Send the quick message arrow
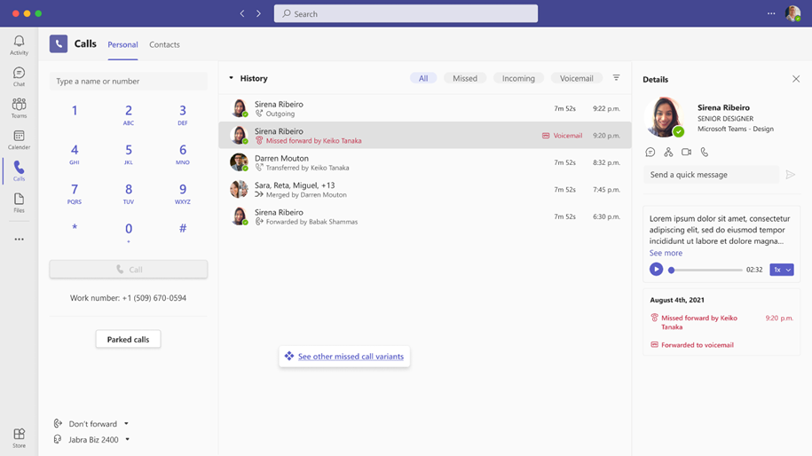Screen dimensions: 812x456 click(x=790, y=175)
